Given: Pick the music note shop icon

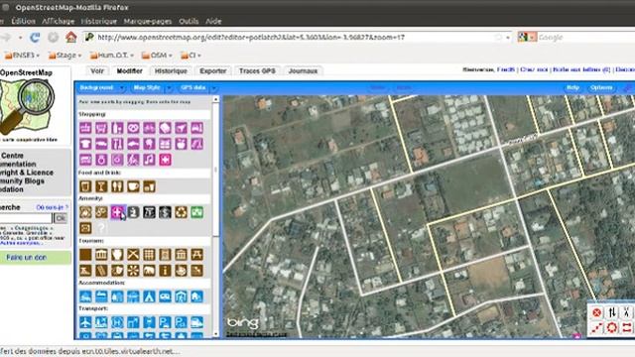Looking at the screenshot, I should tap(149, 160).
